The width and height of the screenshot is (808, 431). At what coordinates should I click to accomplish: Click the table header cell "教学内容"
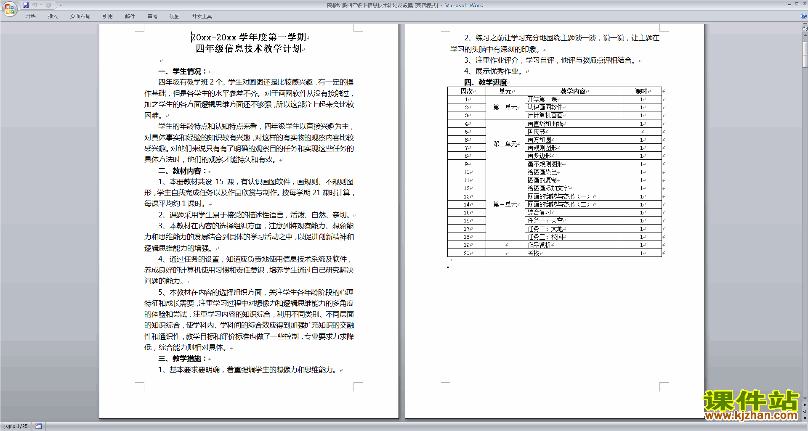pyautogui.click(x=573, y=91)
